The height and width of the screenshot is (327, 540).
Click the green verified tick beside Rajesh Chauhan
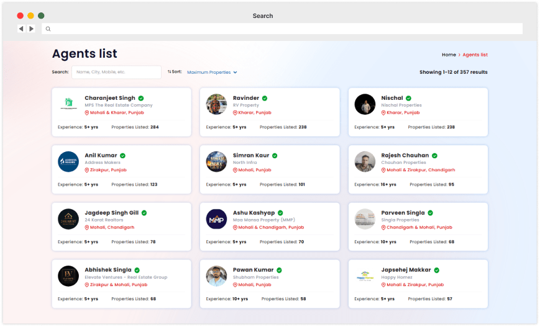click(x=434, y=155)
